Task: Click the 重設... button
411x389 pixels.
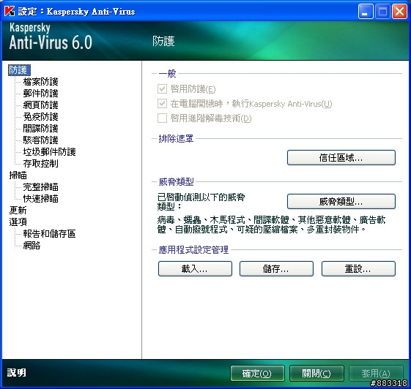Action: pyautogui.click(x=358, y=268)
